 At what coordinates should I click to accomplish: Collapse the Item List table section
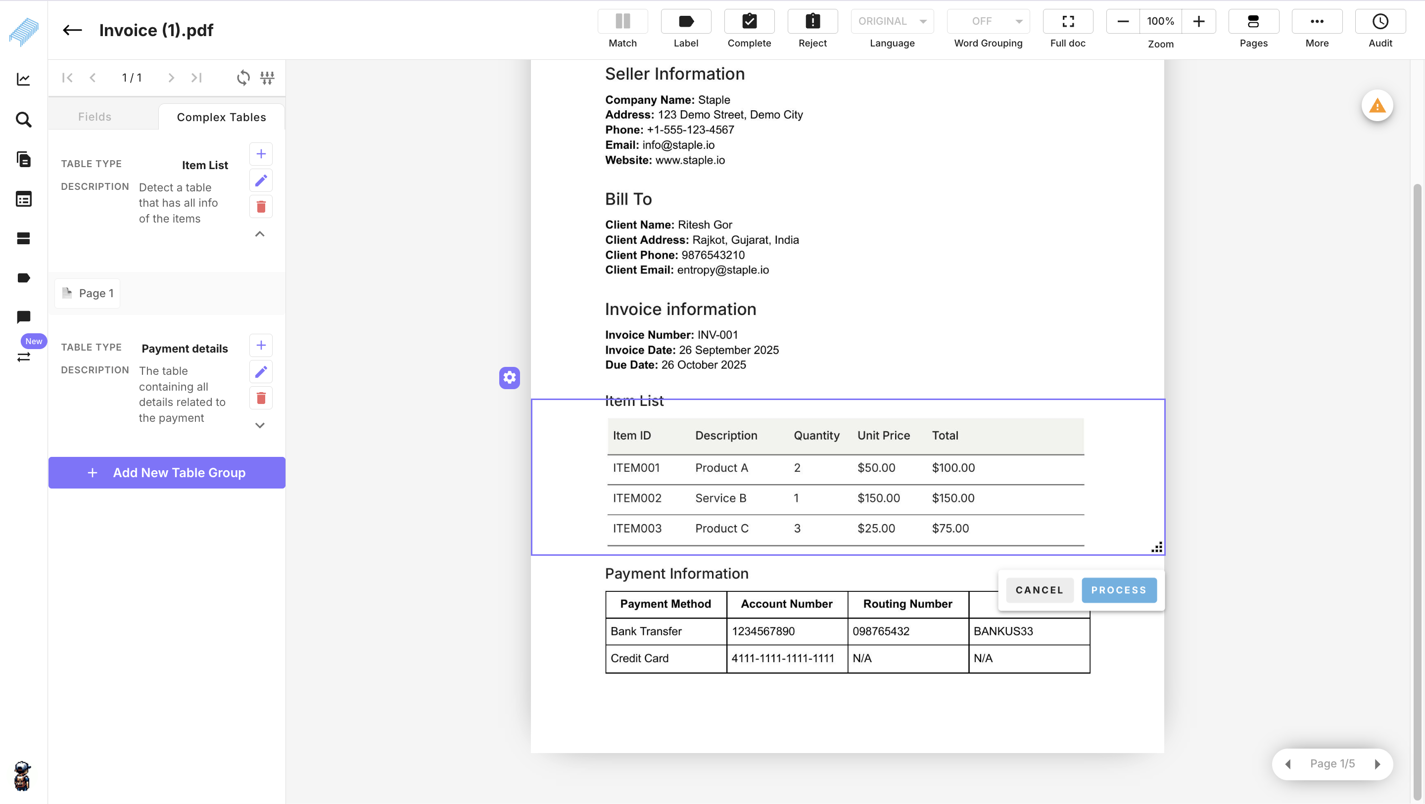coord(259,234)
